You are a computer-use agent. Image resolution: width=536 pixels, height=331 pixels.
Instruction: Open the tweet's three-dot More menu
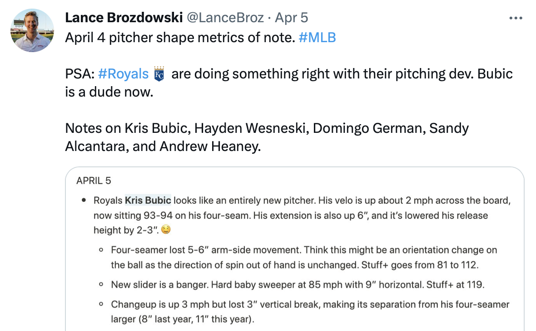tap(516, 19)
